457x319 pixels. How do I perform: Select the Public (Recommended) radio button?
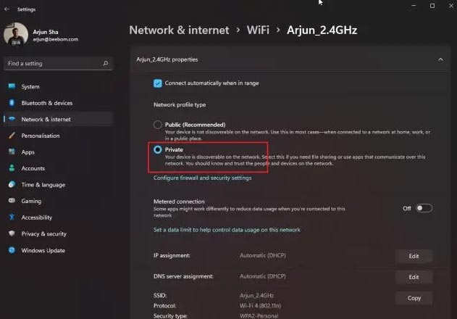pyautogui.click(x=158, y=125)
